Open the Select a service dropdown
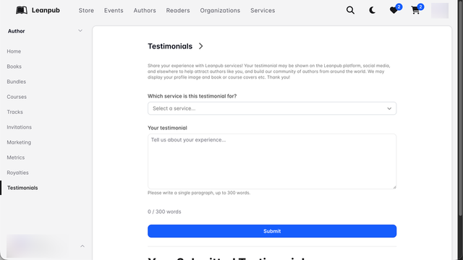The height and width of the screenshot is (260, 463). 272,108
